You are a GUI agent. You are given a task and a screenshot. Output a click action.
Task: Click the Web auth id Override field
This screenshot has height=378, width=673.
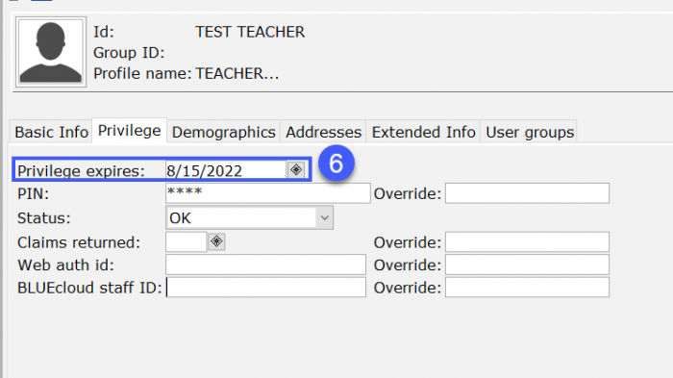527,265
